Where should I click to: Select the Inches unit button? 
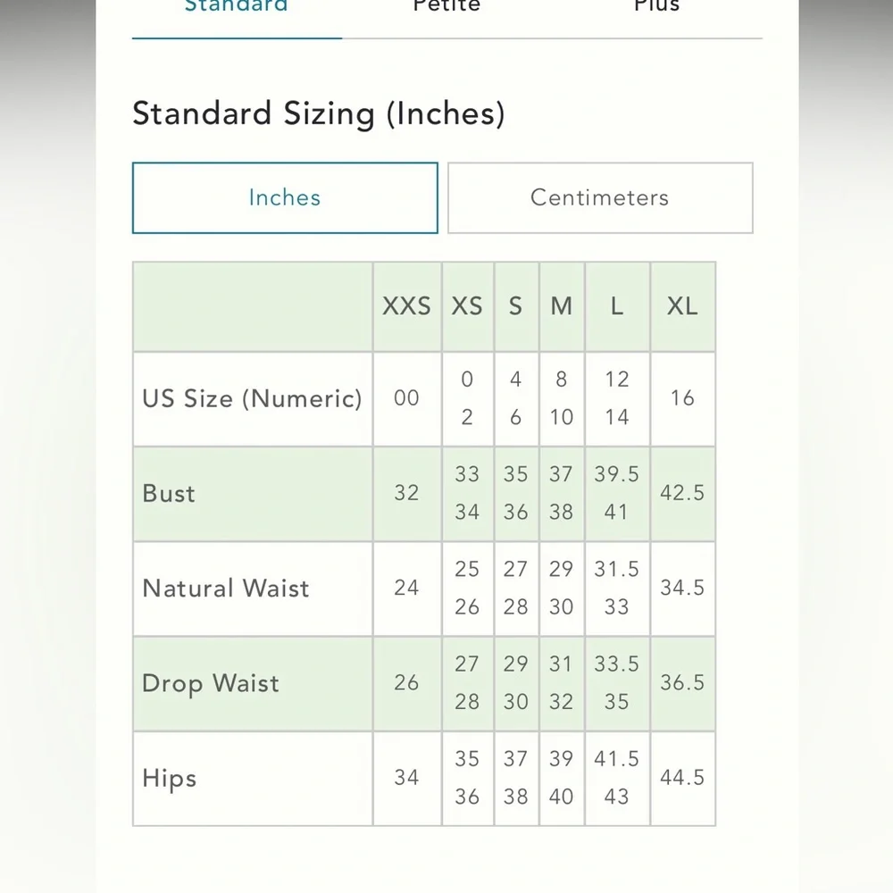[285, 197]
